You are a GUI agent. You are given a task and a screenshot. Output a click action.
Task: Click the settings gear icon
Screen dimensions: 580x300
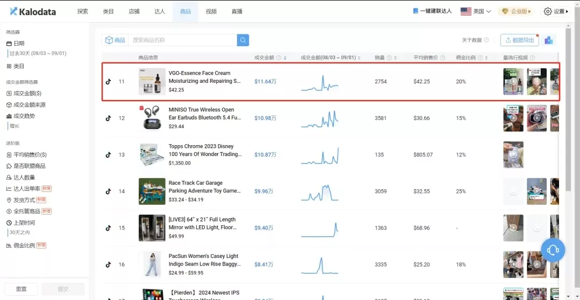[548, 11]
